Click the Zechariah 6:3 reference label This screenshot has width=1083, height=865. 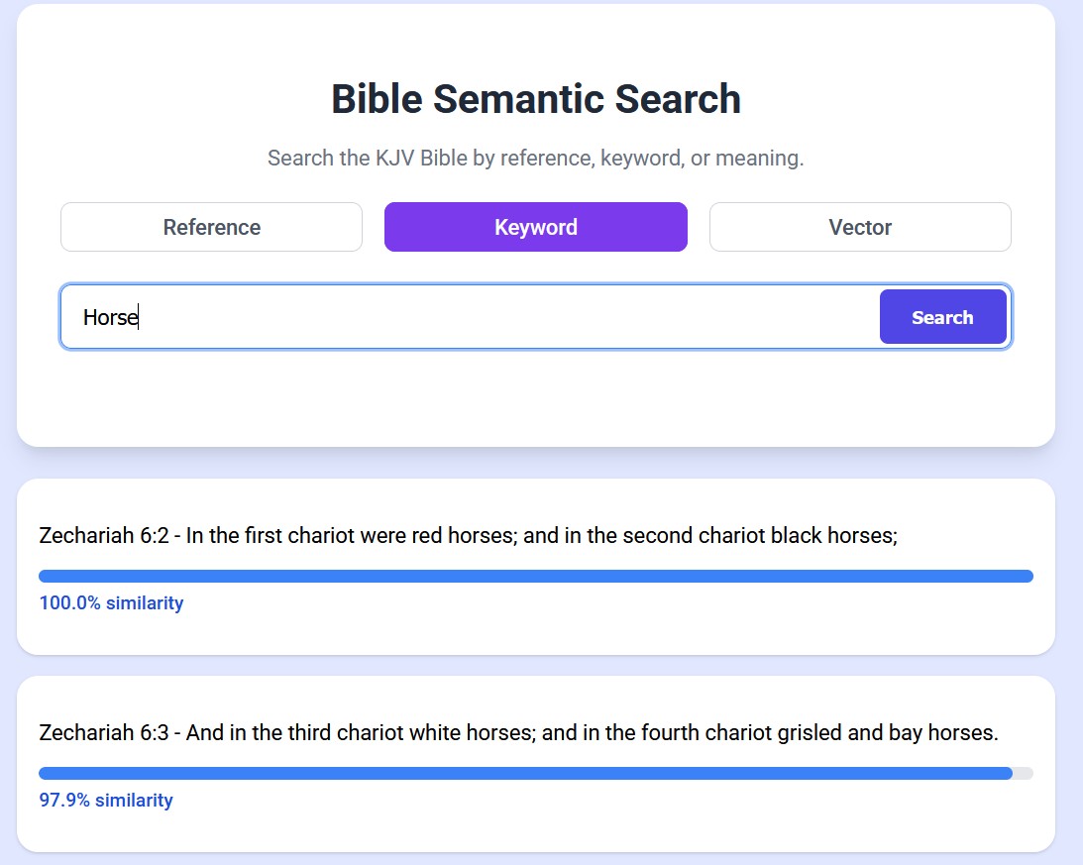(x=98, y=732)
